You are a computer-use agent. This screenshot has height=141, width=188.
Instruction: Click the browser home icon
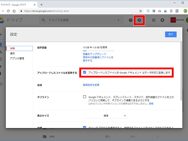click(14, 11)
